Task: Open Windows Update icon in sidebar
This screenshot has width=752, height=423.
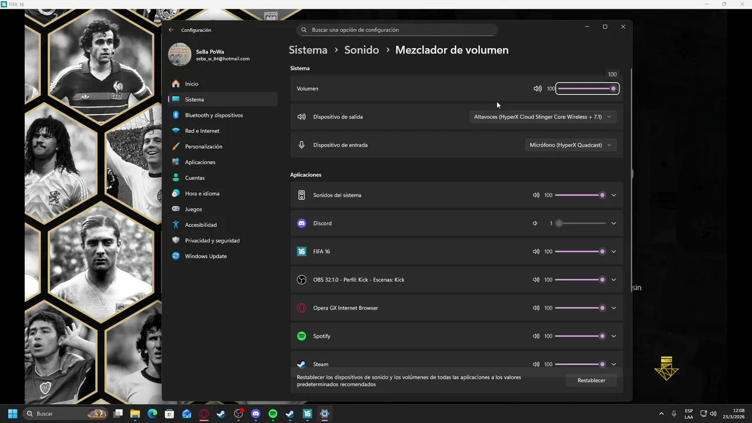Action: pos(176,256)
